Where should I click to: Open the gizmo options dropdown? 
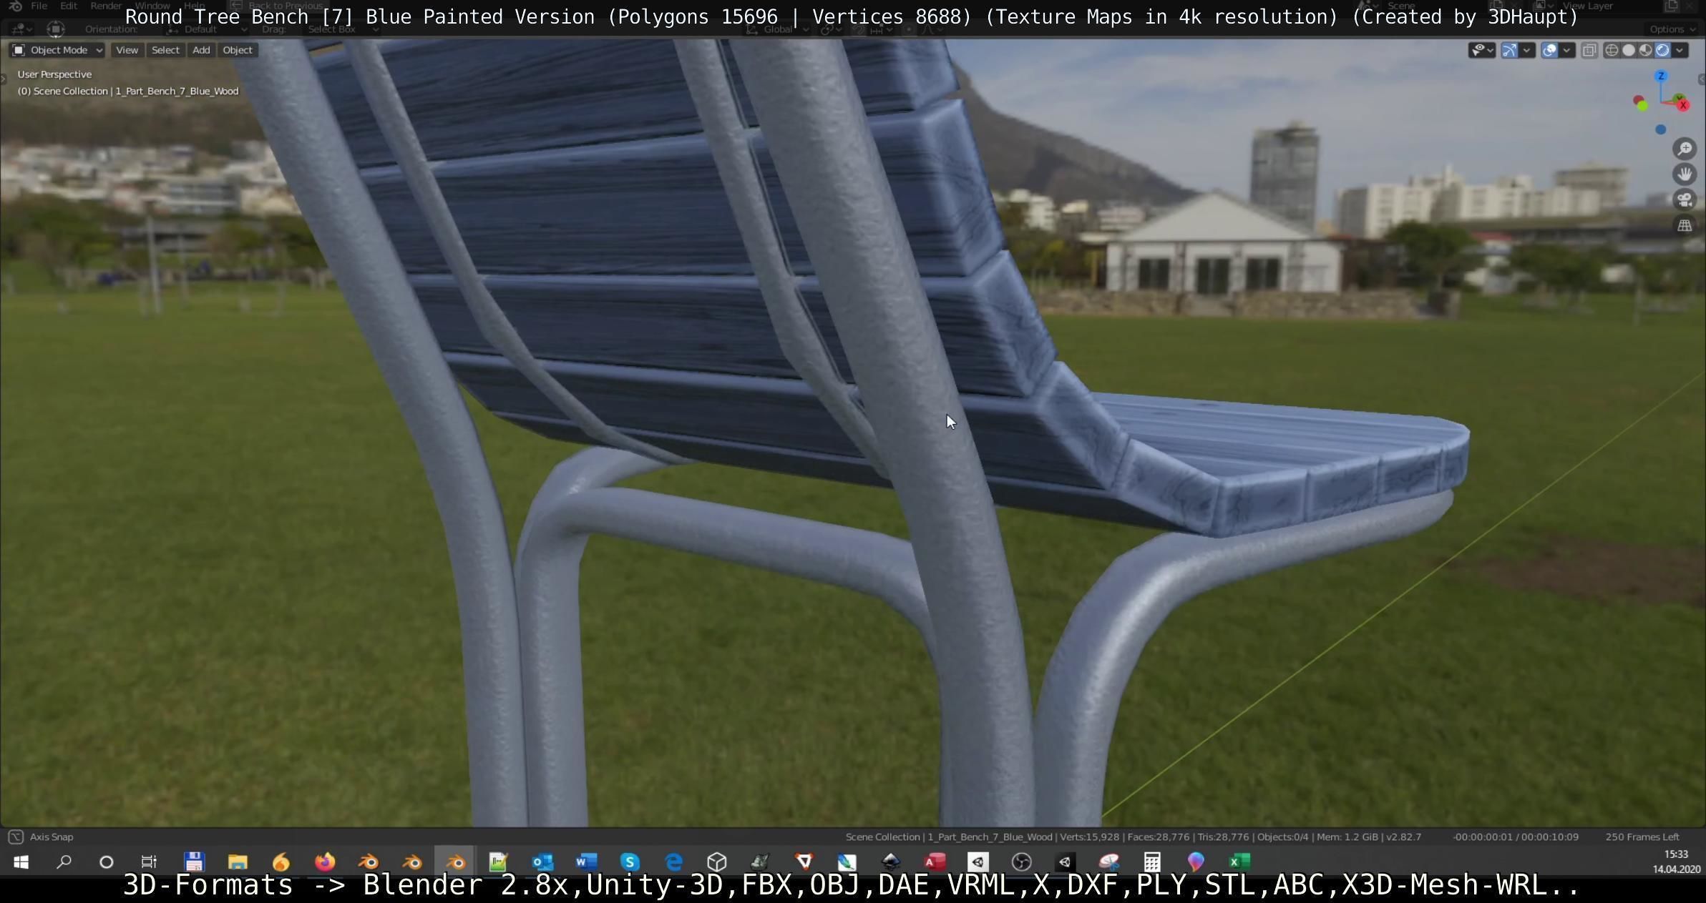click(1526, 50)
